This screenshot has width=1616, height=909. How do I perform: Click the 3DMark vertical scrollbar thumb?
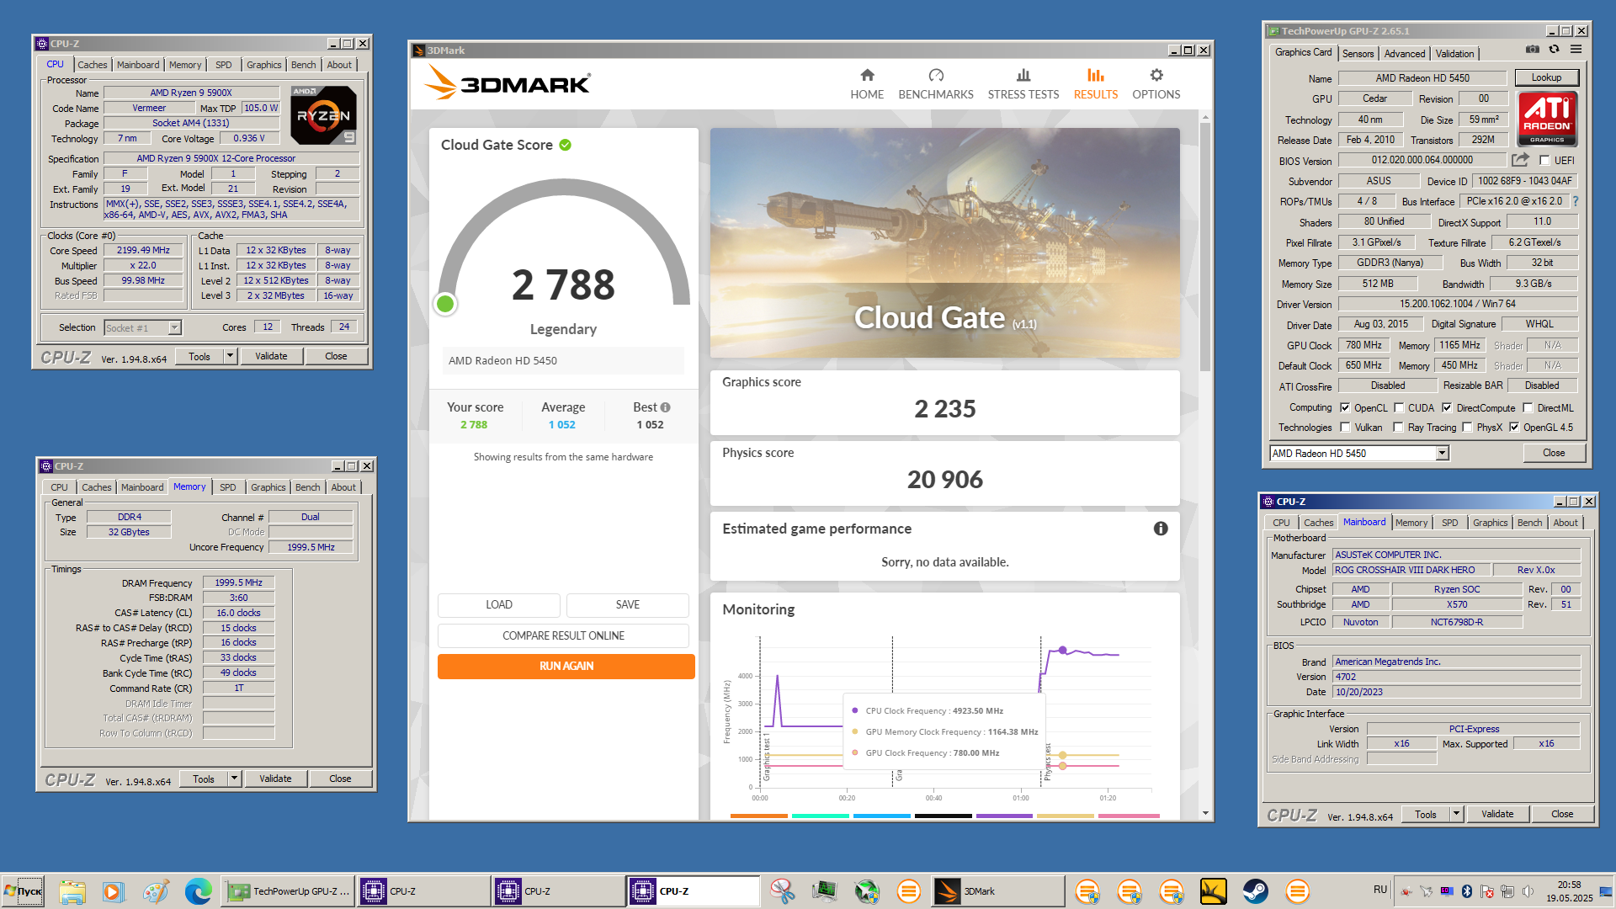point(1205,246)
